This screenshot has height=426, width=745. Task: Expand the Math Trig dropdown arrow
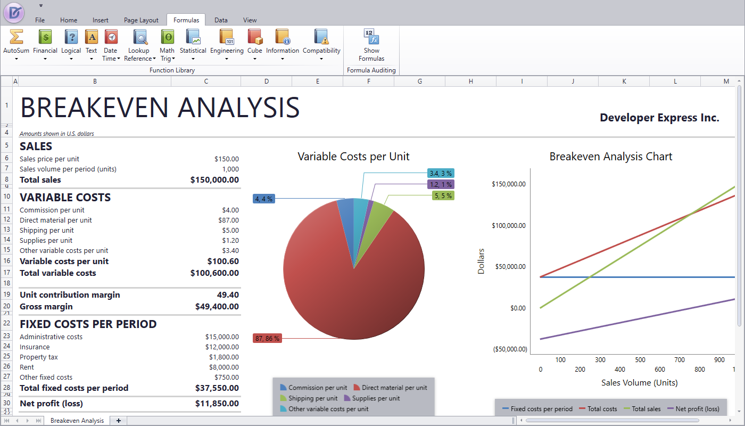pos(173,59)
